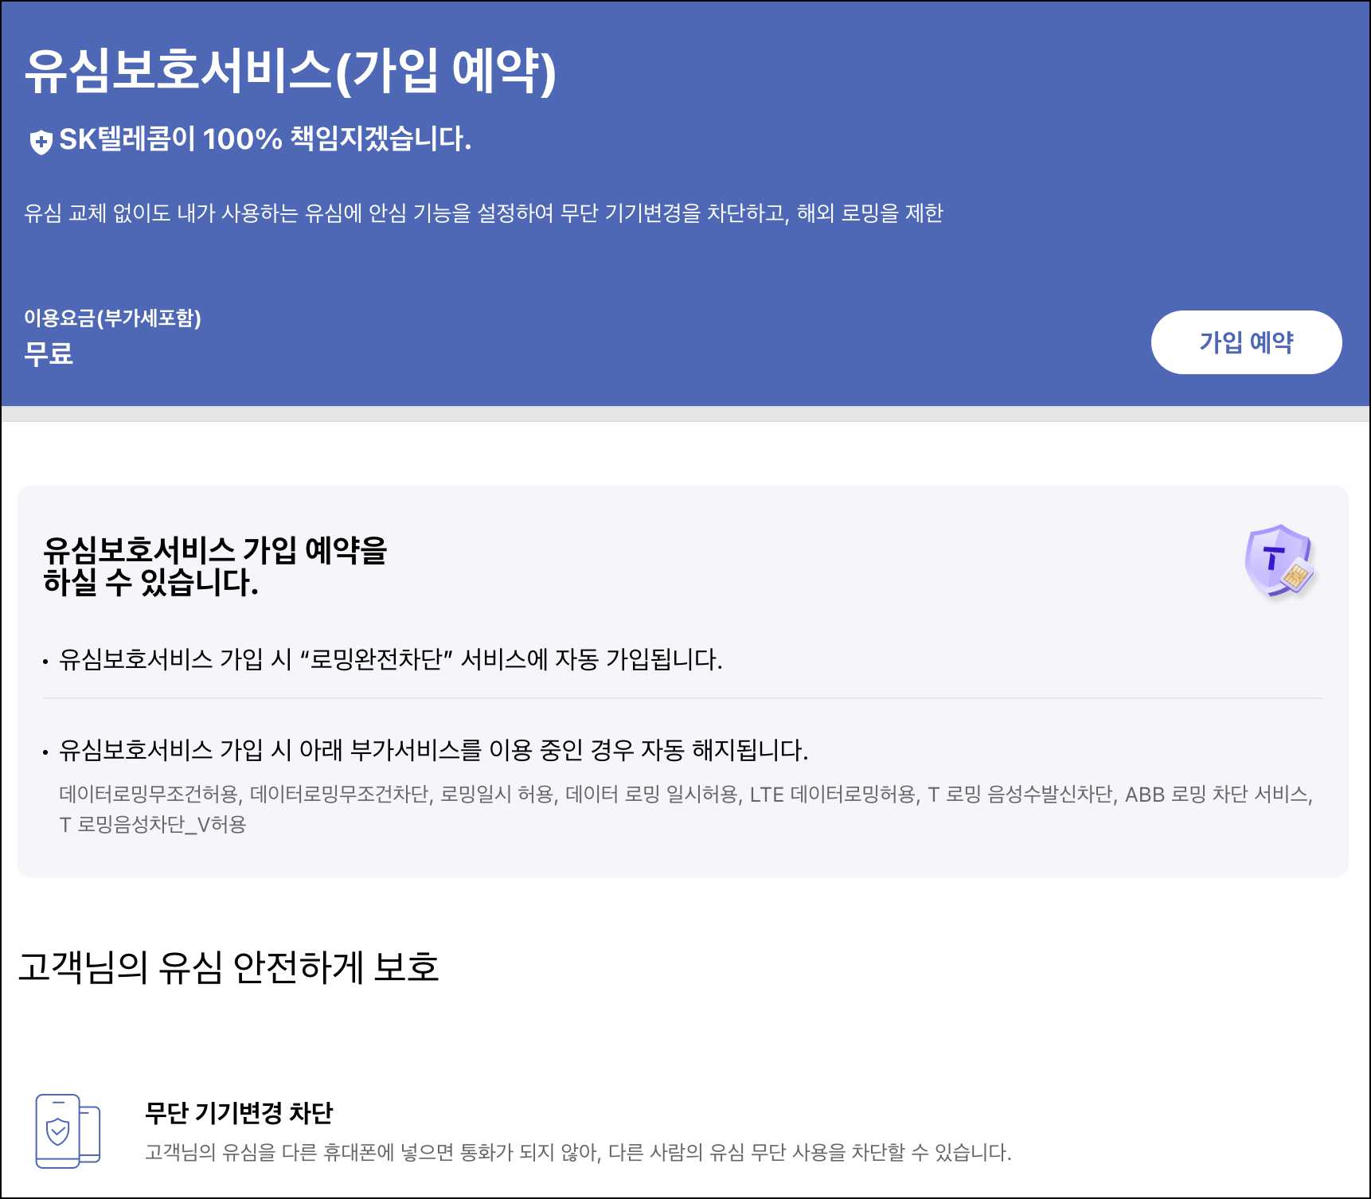Click the text SK텔레콤이 100% 책임지겠습니다.
Viewport: 1371px width, 1199px height.
click(265, 139)
